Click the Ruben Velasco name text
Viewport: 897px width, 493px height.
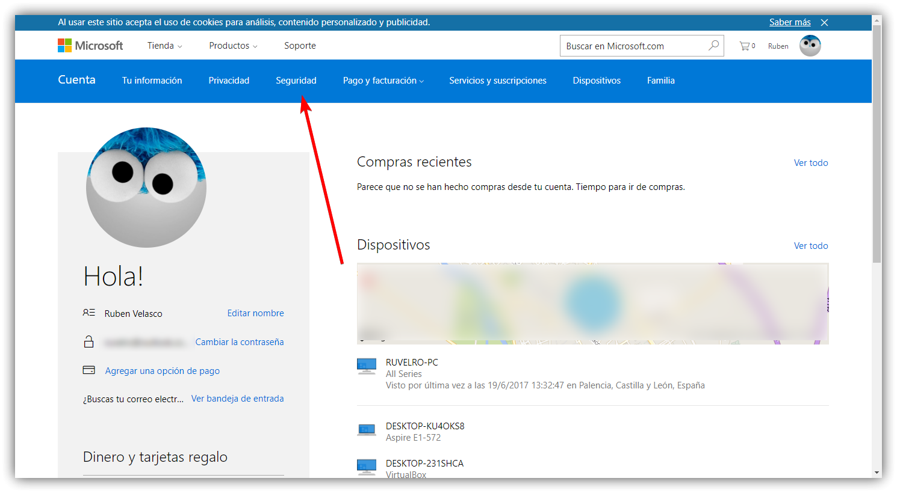click(x=133, y=314)
